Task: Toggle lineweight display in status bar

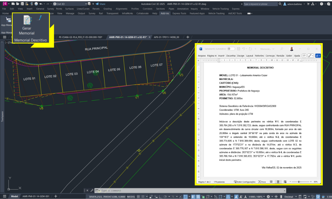Action: tap(193, 197)
